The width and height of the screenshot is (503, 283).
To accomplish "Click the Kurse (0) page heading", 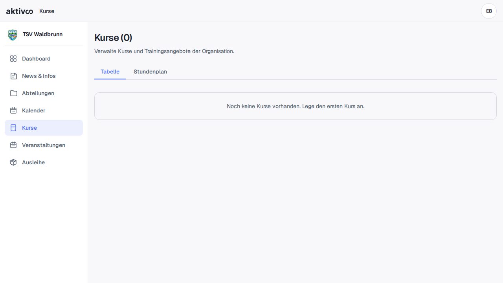I will click(113, 38).
